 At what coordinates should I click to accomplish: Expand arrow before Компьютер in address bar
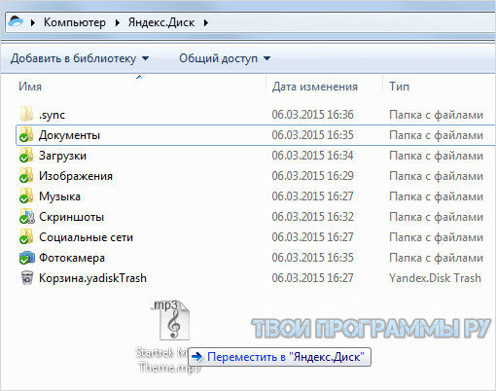[x=33, y=22]
